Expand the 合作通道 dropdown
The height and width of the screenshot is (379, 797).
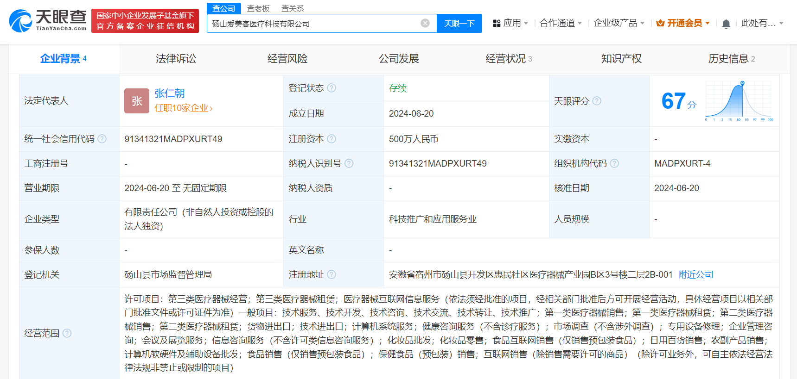(x=561, y=23)
